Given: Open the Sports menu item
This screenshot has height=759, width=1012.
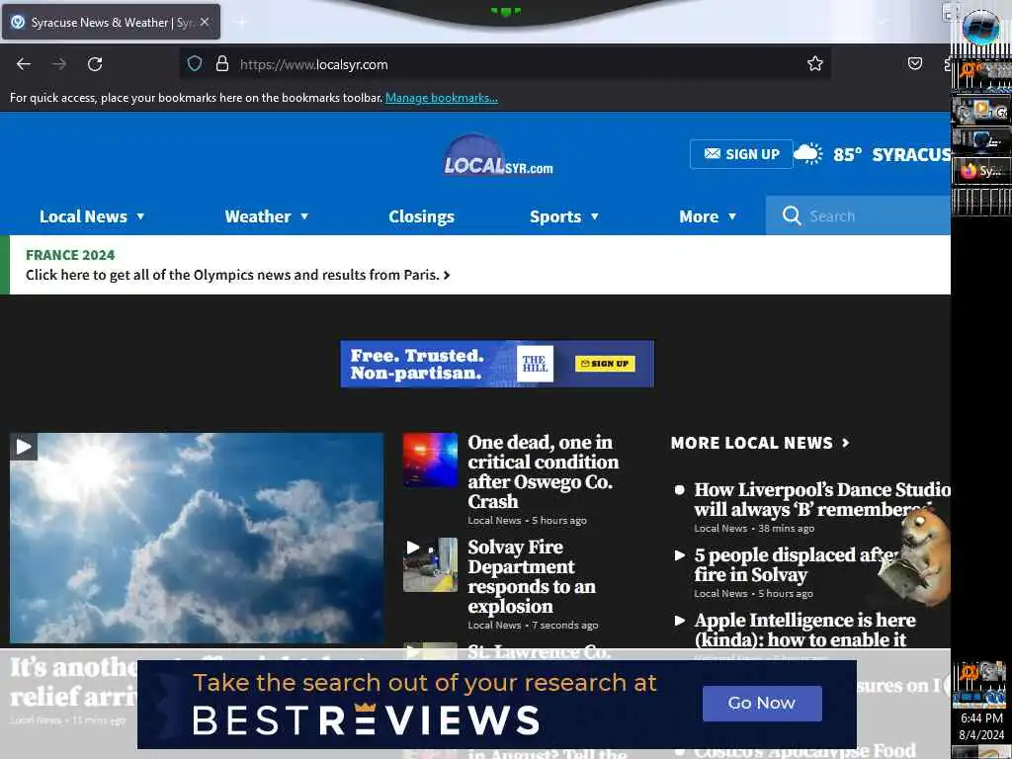Looking at the screenshot, I should 555,216.
